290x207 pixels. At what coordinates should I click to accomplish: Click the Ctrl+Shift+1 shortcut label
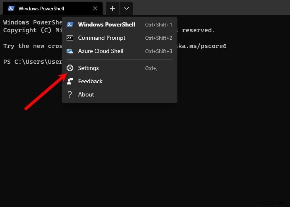click(x=158, y=24)
